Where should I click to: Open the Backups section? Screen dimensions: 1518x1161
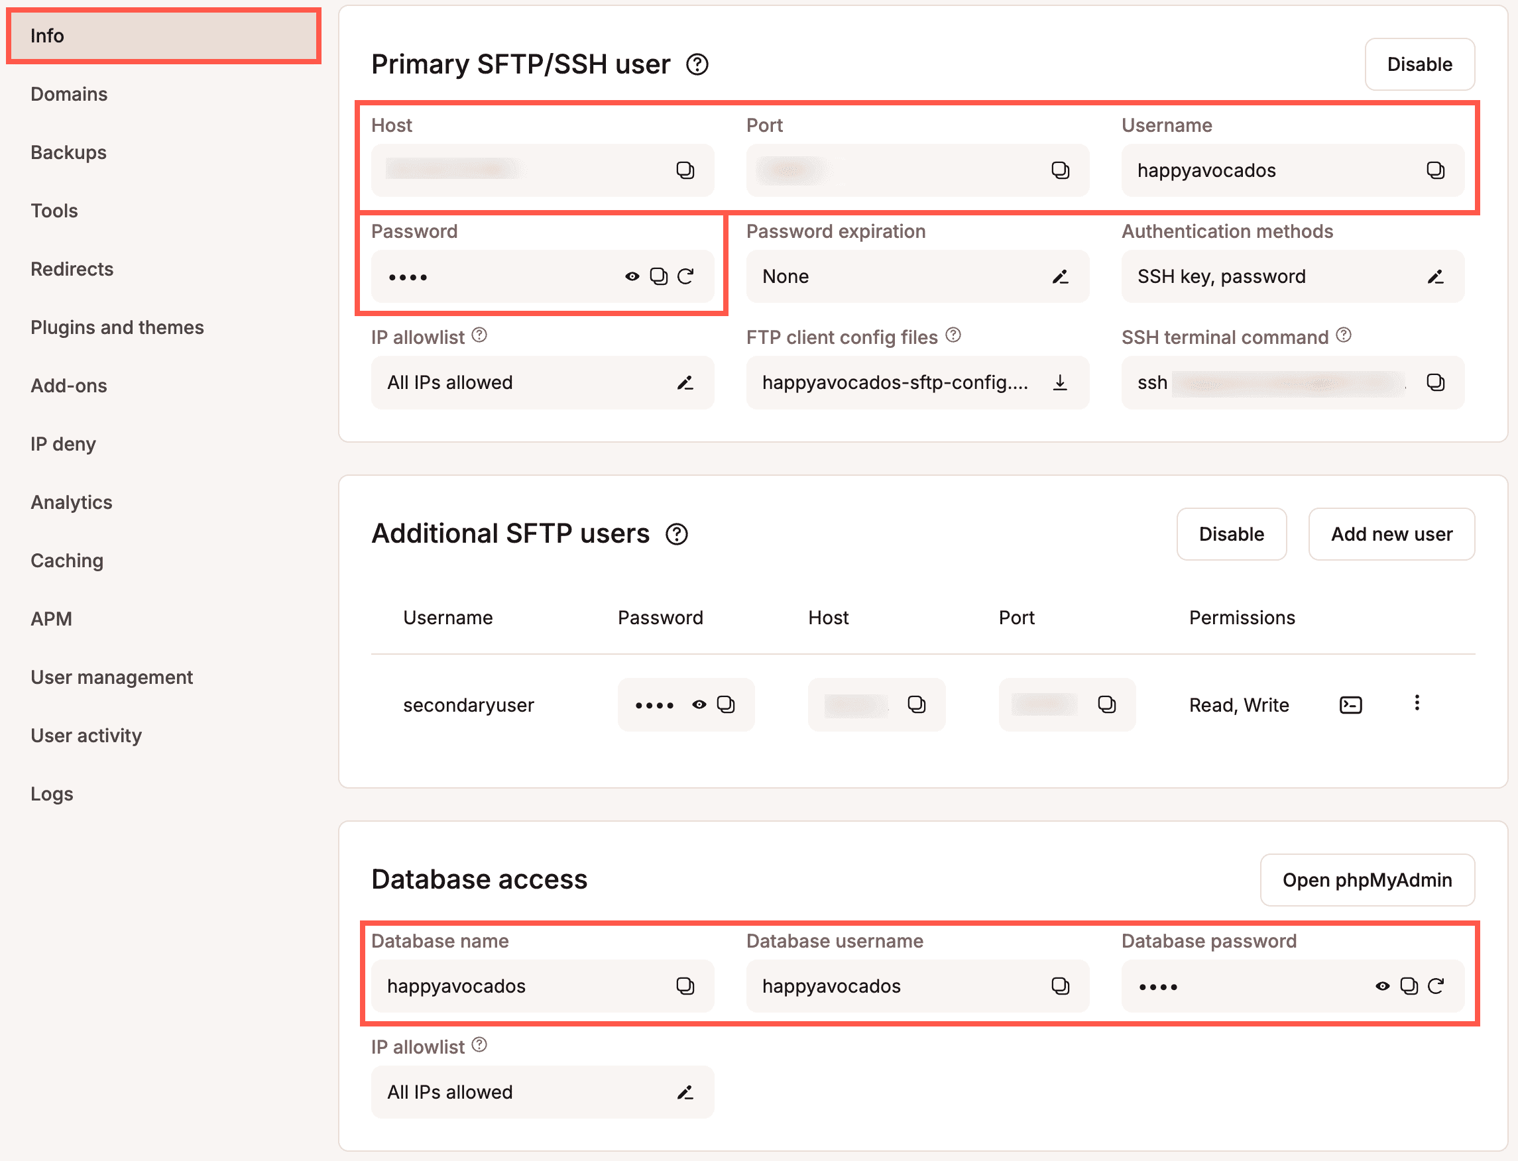pyautogui.click(x=68, y=152)
